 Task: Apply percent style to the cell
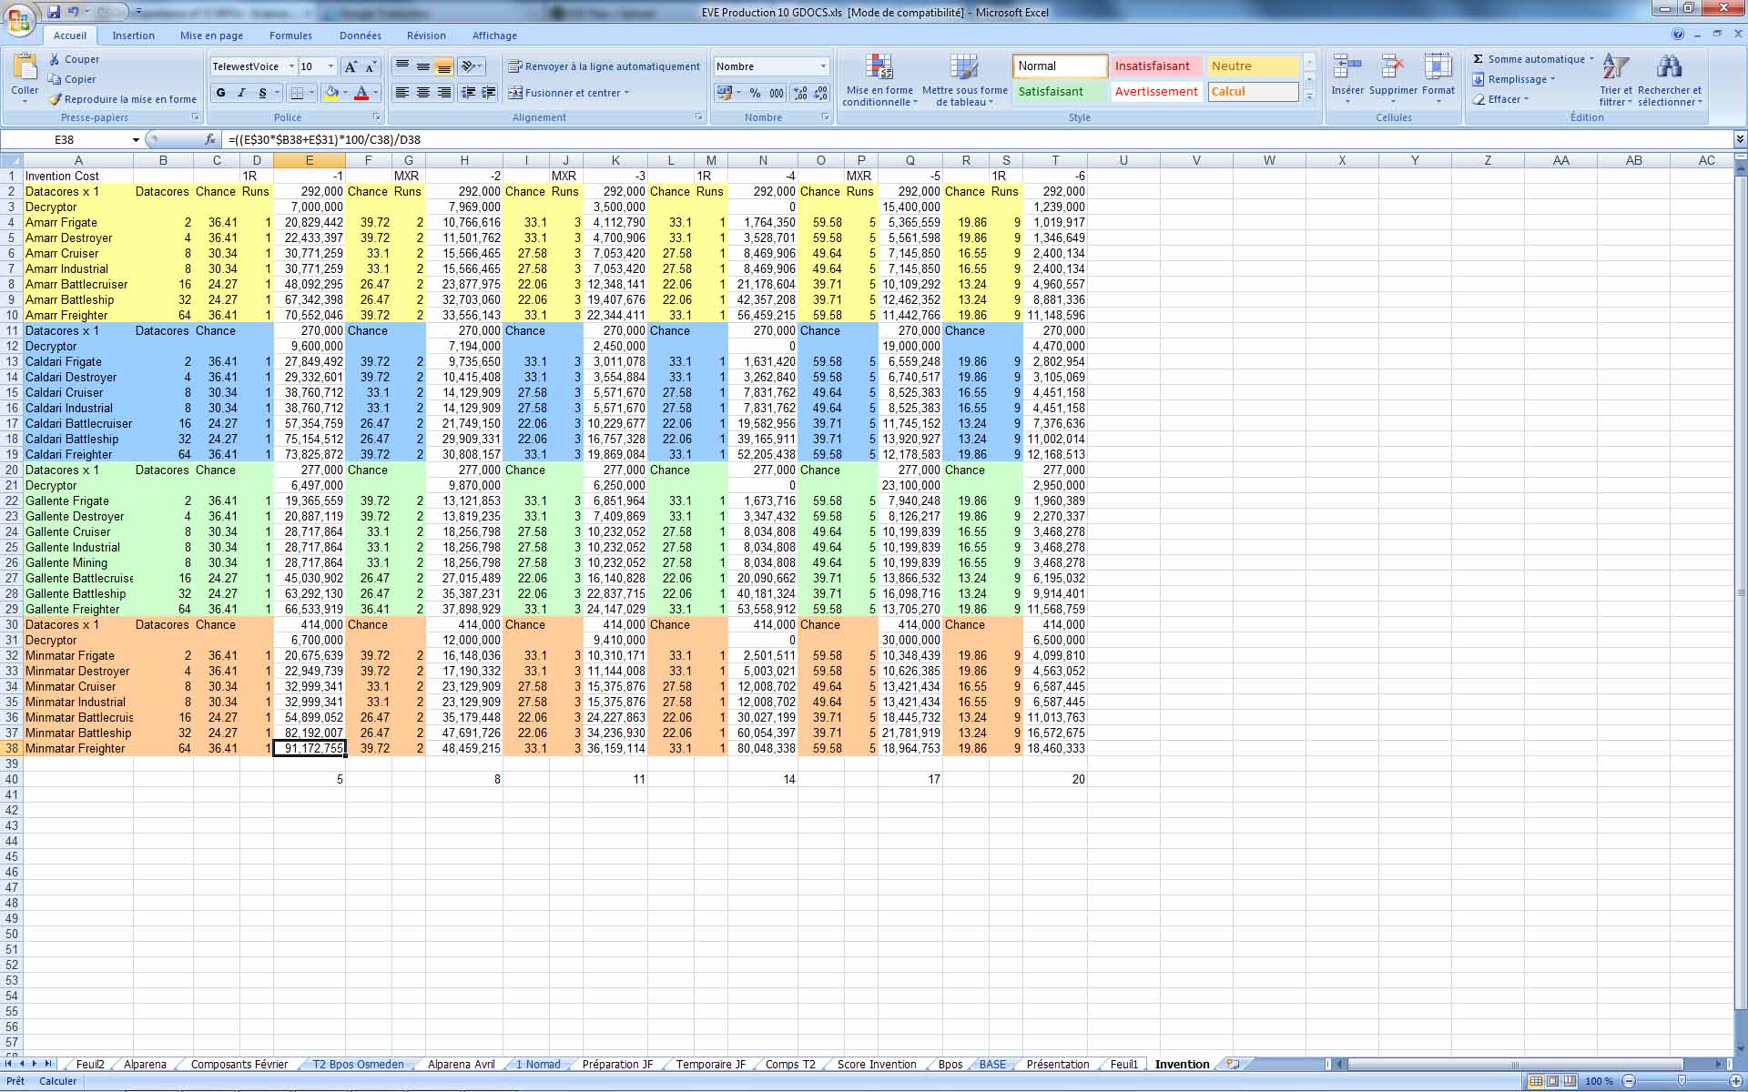[755, 93]
